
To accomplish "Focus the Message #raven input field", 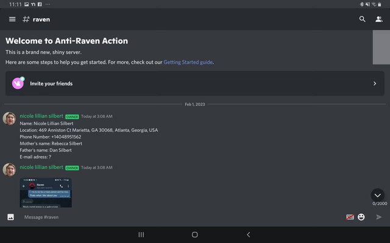I will 182,217.
